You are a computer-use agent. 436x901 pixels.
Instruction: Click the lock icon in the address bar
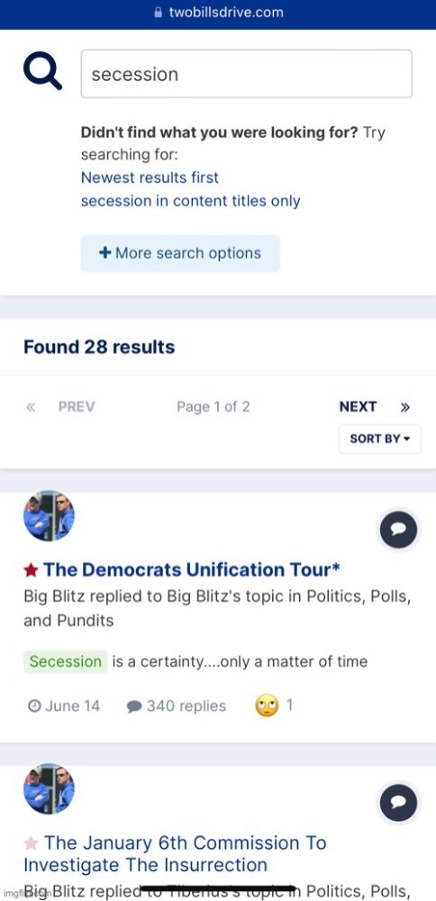pyautogui.click(x=159, y=13)
